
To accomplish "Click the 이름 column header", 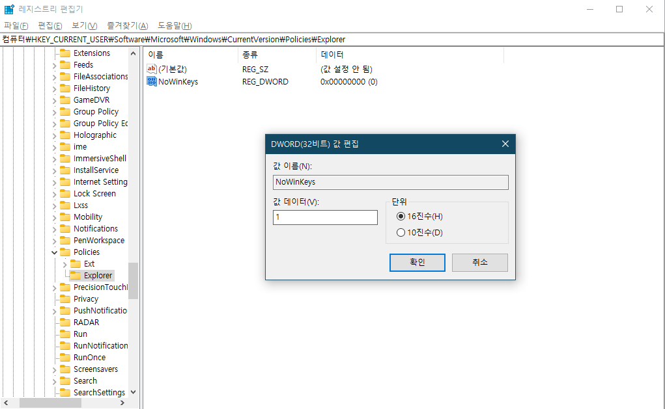I will [191, 55].
